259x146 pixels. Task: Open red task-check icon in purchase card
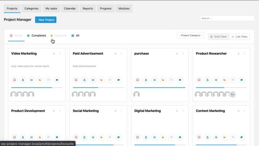138,80
